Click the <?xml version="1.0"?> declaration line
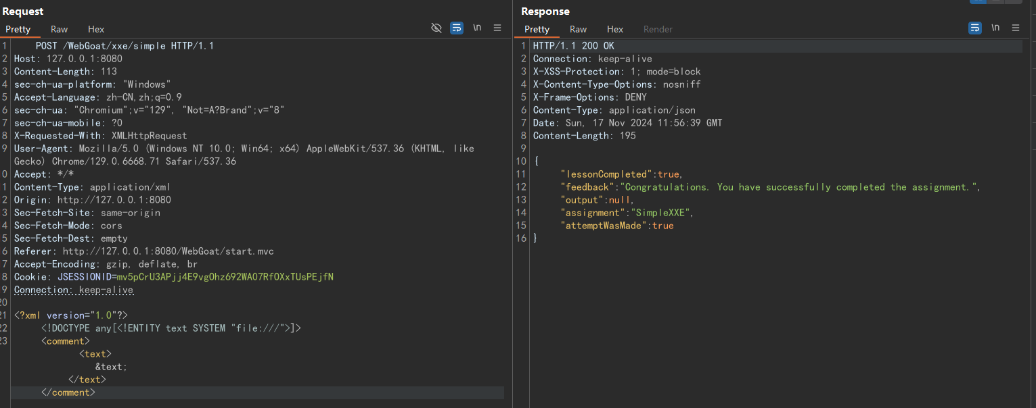The height and width of the screenshot is (408, 1036). click(70, 315)
